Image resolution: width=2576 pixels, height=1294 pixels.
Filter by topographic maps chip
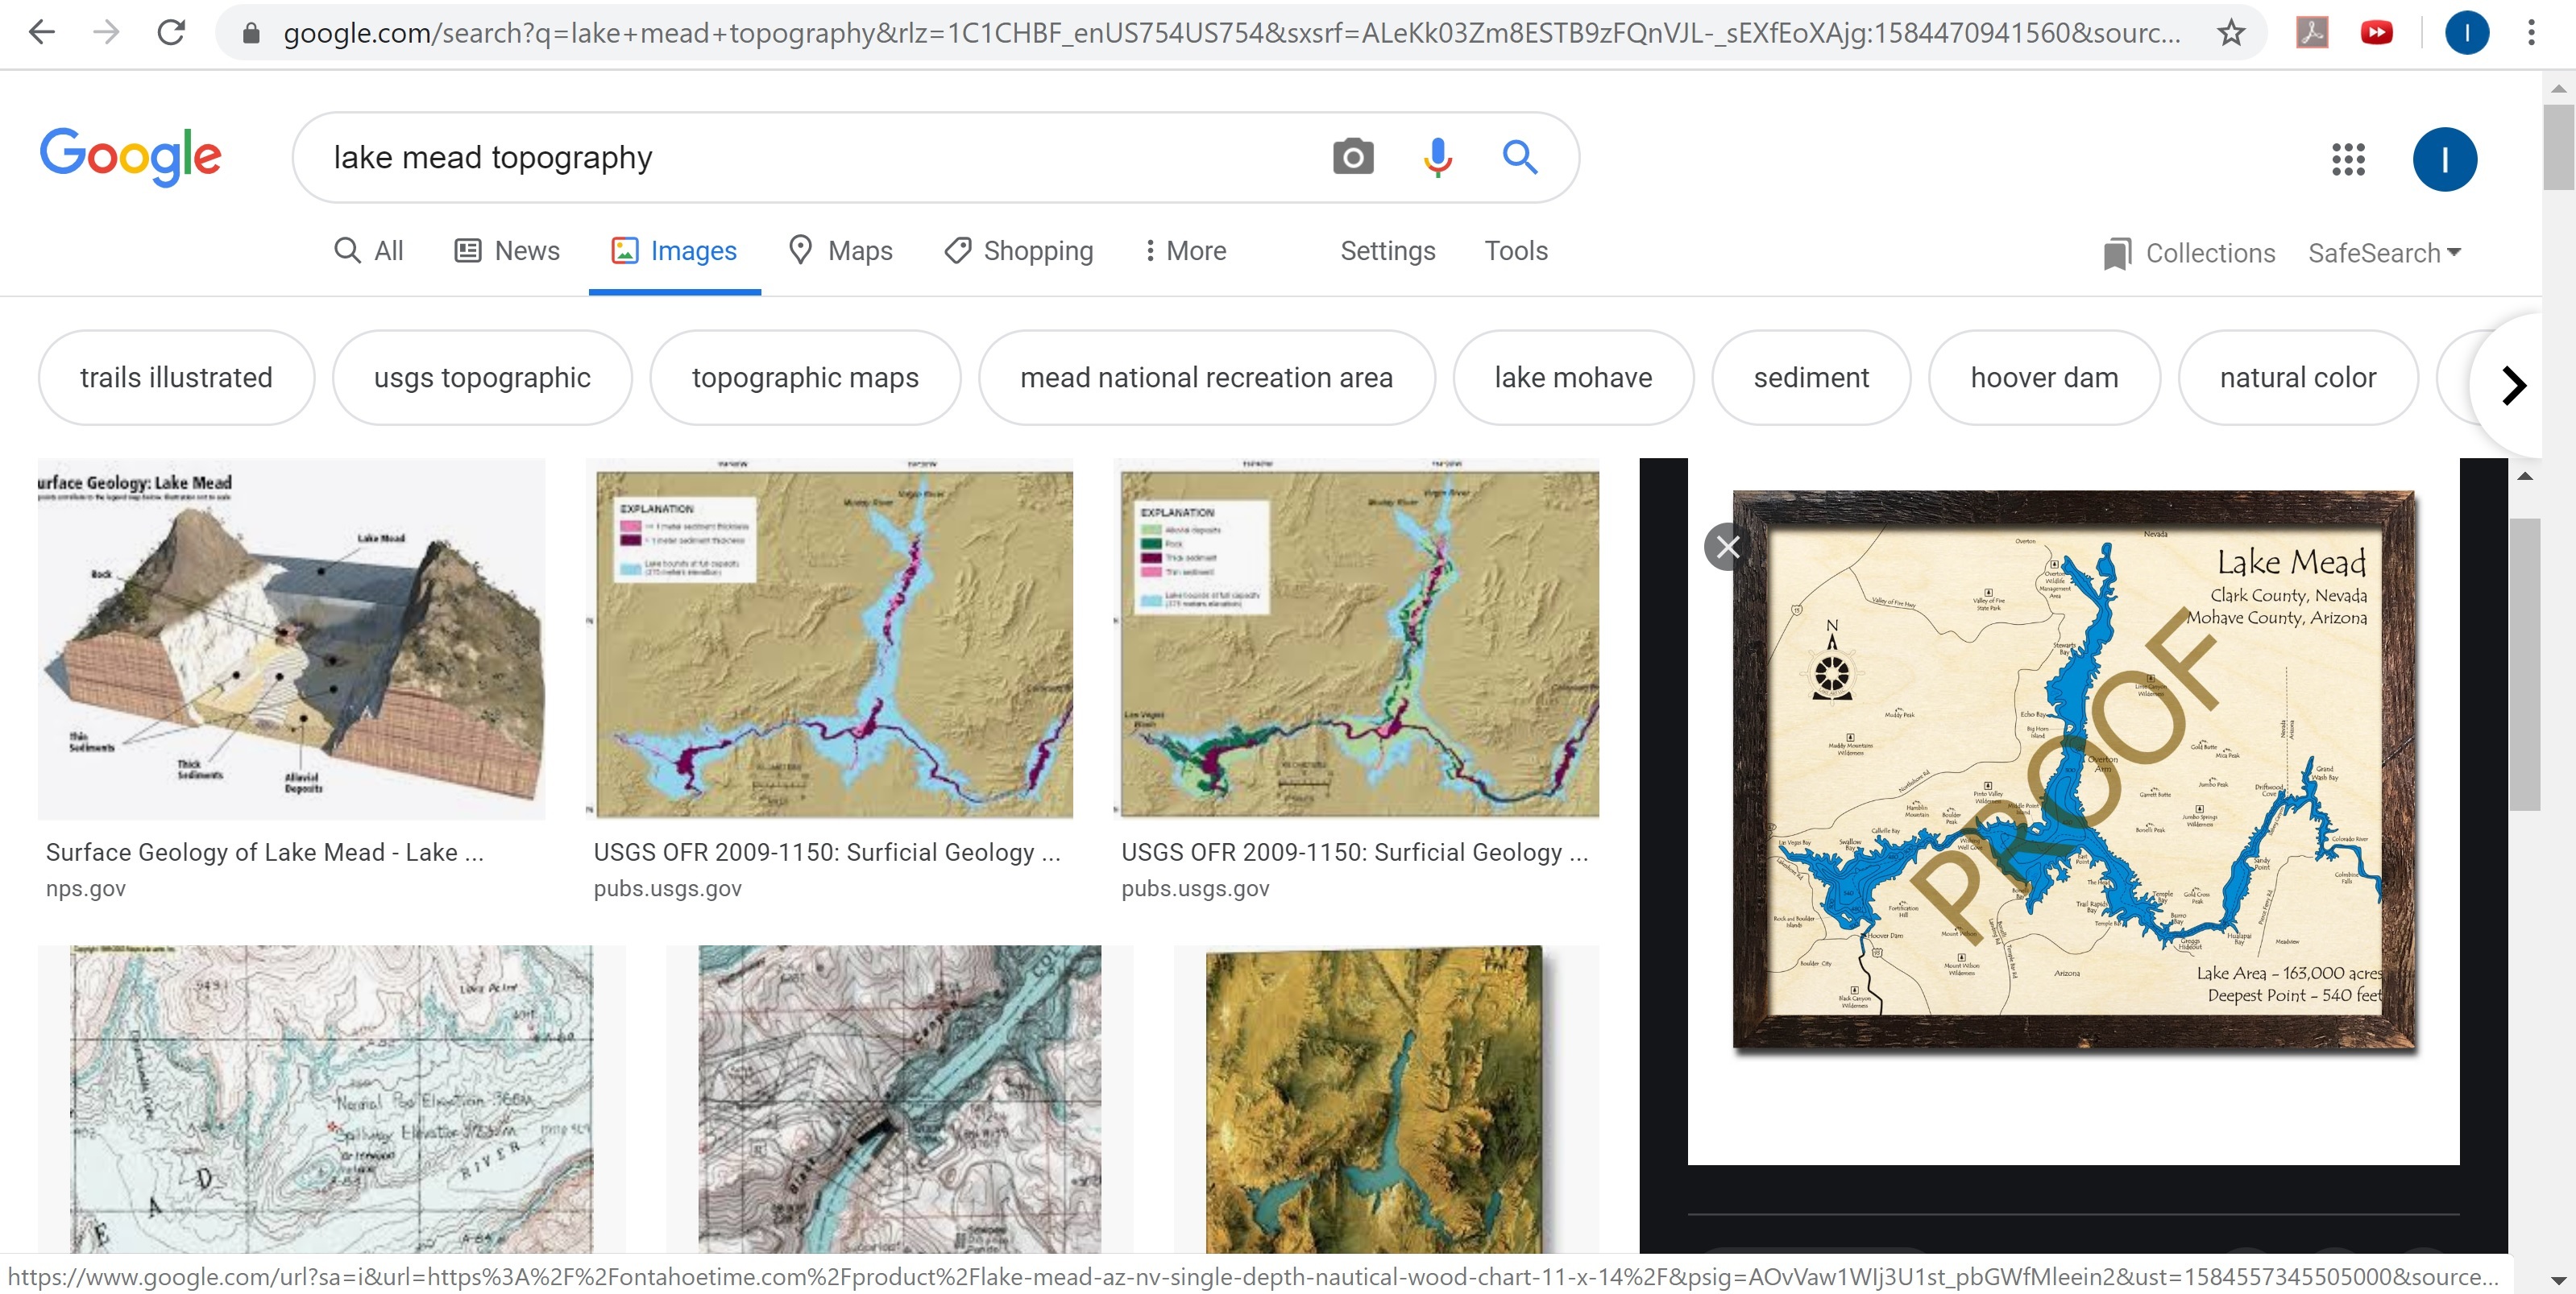[805, 378]
